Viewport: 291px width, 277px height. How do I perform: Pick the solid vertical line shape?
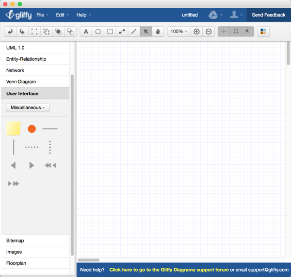click(14, 147)
